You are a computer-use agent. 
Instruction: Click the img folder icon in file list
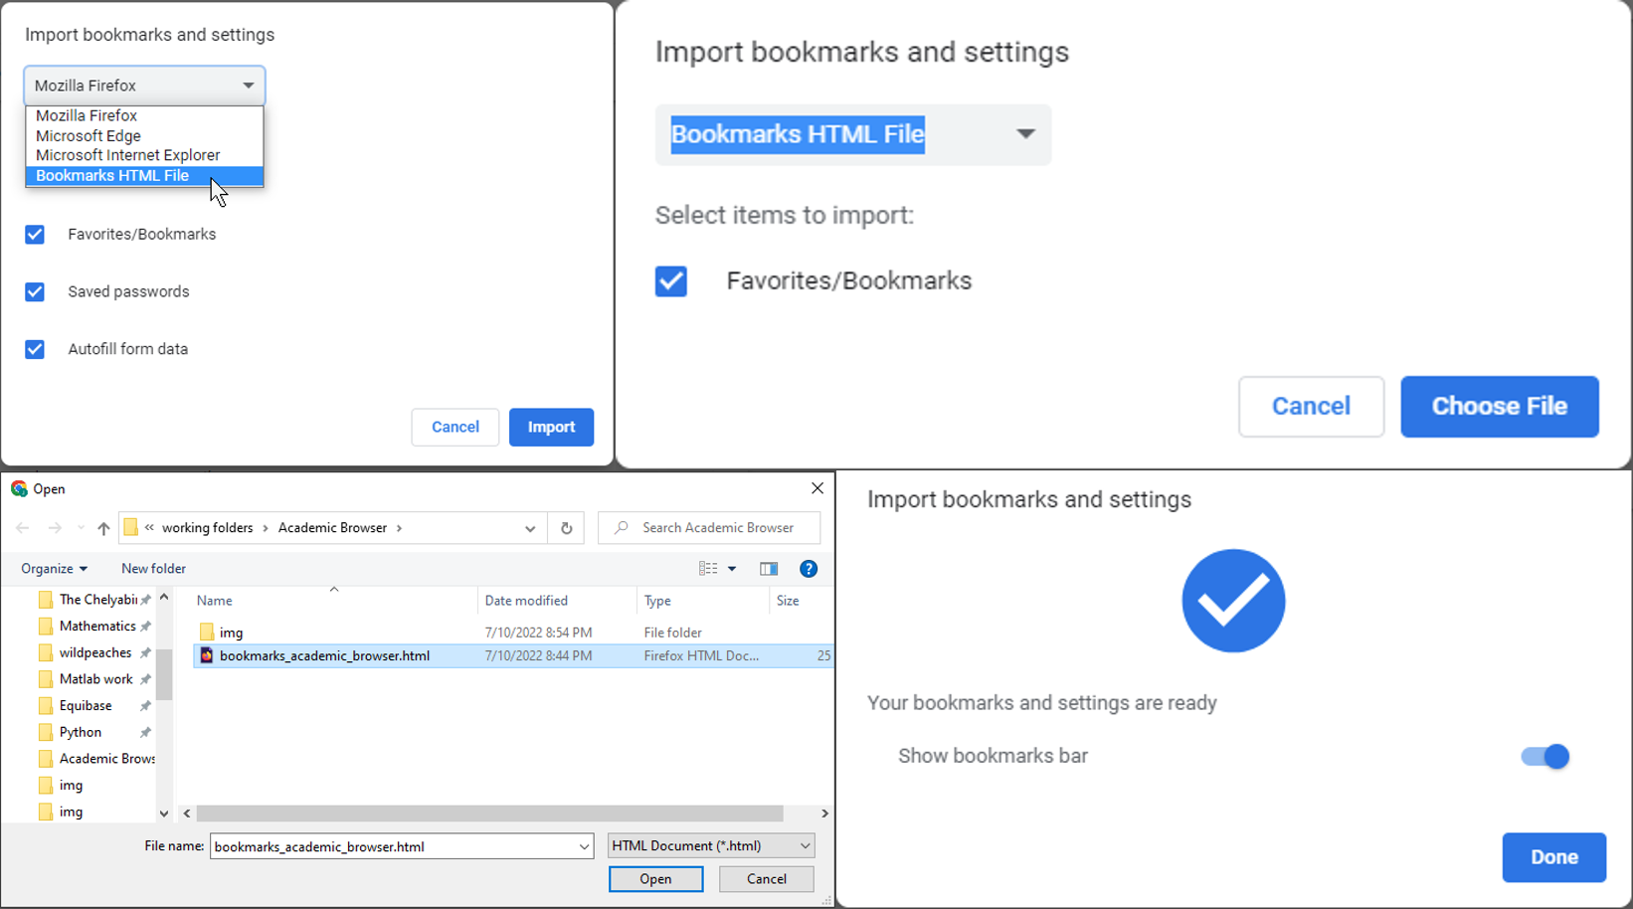coord(207,633)
